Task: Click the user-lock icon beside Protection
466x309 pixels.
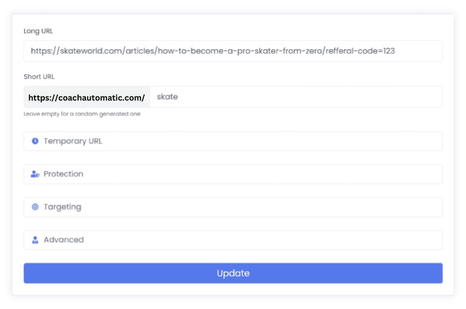Action: (x=35, y=174)
